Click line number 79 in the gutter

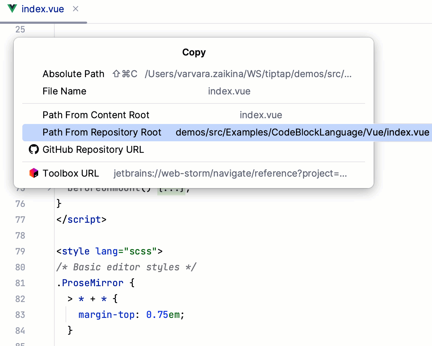point(20,251)
